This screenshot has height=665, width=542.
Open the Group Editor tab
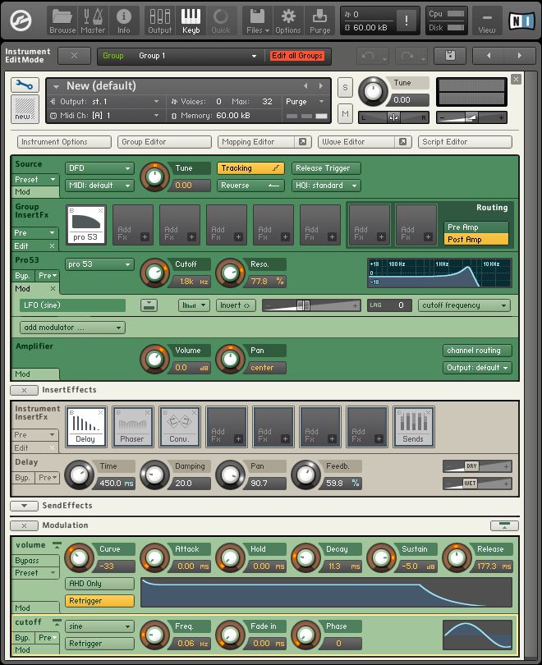tap(164, 142)
